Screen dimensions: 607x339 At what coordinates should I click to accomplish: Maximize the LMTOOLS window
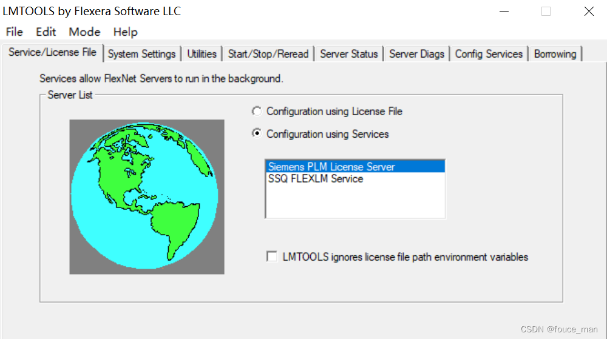546,11
